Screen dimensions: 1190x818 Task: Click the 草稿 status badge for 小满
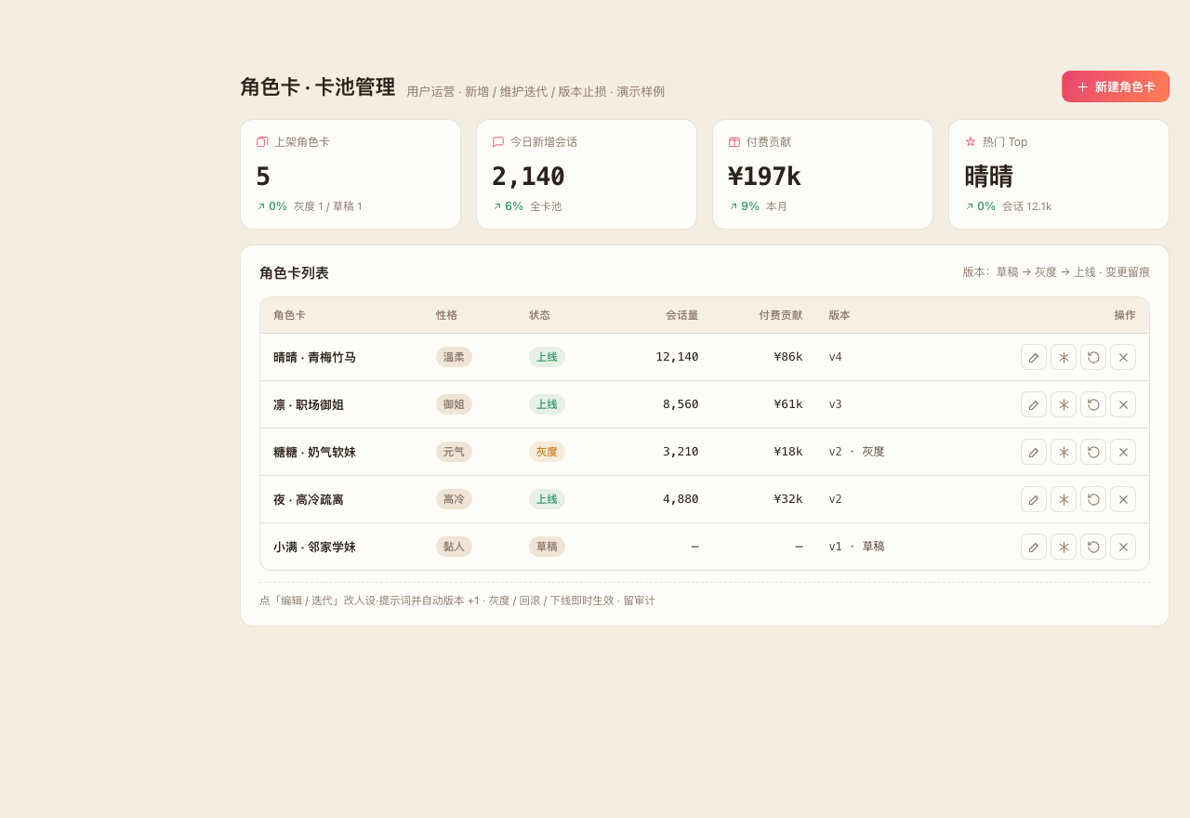click(x=547, y=547)
